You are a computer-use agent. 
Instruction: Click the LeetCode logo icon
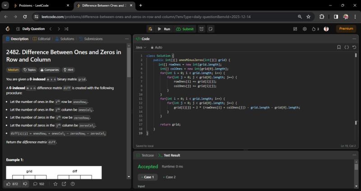click(x=8, y=29)
